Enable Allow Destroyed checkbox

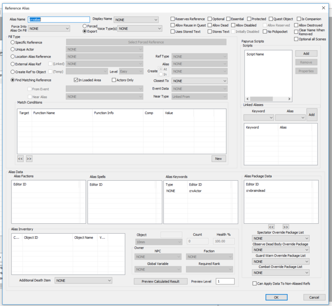(x=296, y=25)
